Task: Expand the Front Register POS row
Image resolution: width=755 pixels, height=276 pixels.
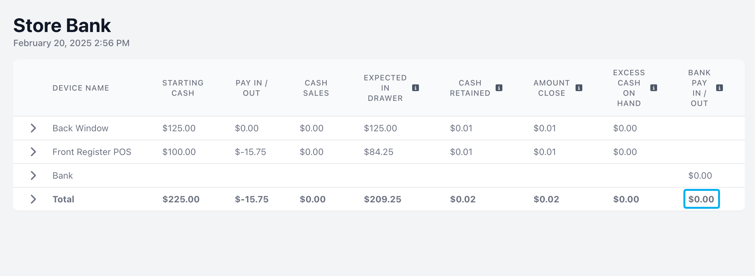Action: tap(33, 152)
